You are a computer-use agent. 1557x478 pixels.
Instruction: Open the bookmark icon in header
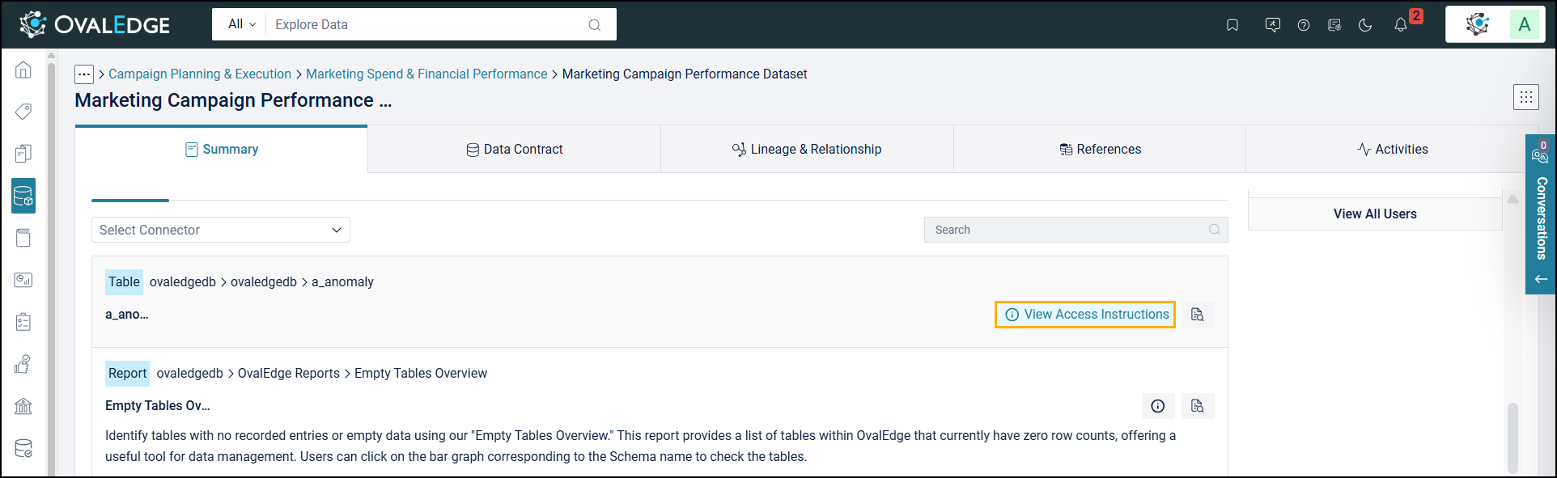pos(1232,25)
